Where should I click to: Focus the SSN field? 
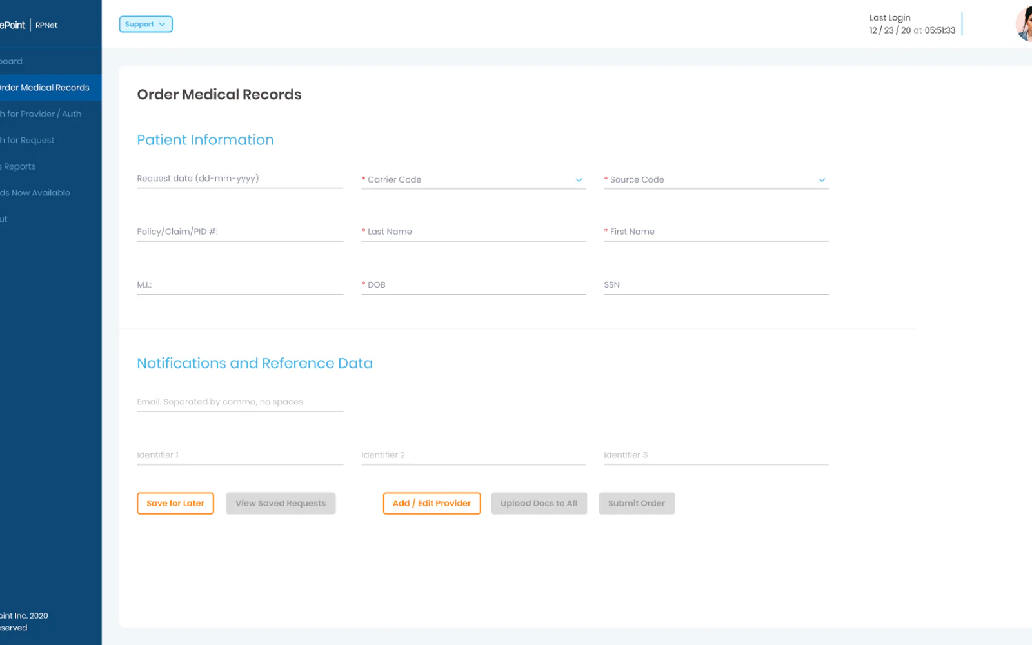pyautogui.click(x=716, y=284)
